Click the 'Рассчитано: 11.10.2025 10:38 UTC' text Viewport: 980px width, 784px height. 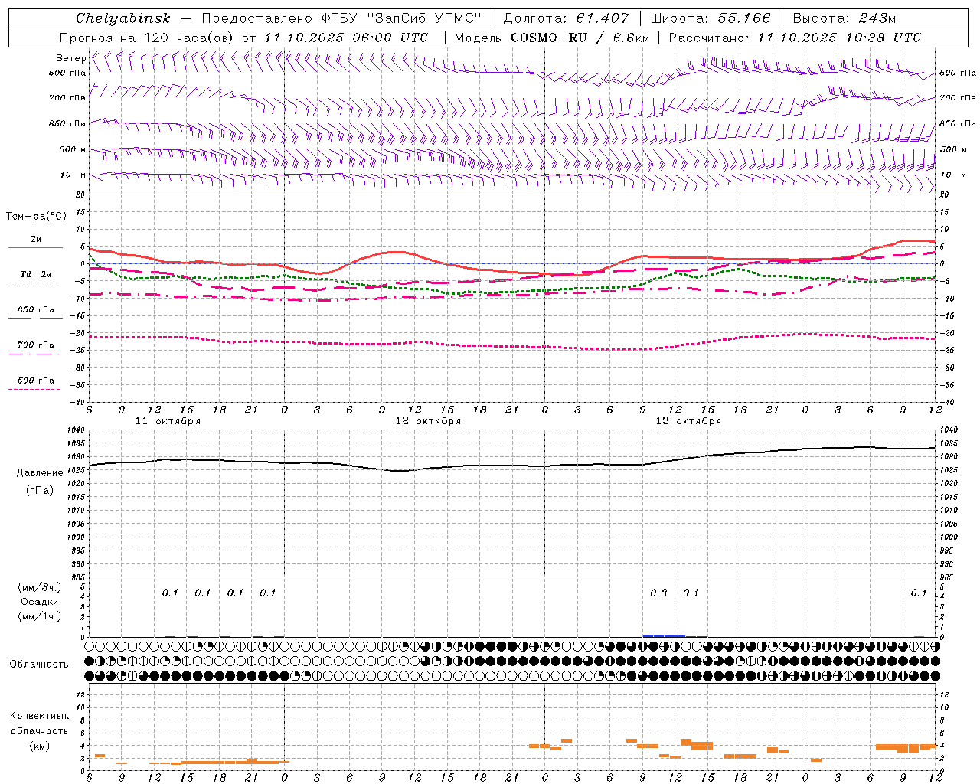[795, 38]
